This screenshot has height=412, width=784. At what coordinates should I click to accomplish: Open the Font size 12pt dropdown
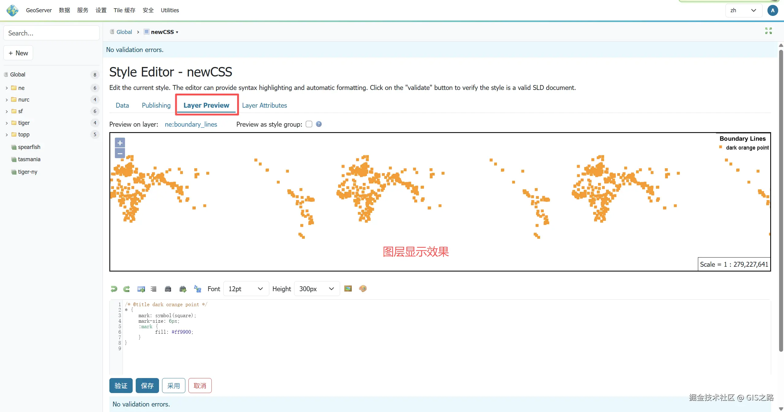pyautogui.click(x=246, y=289)
